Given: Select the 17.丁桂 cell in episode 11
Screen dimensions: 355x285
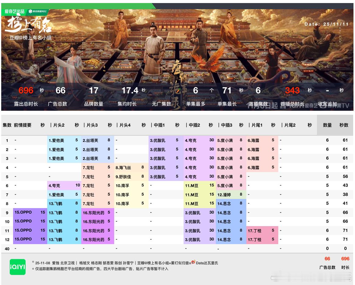Looking at the screenshot, I should coord(262,231).
